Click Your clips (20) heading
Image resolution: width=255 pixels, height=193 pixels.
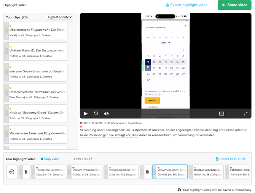[x=17, y=17]
